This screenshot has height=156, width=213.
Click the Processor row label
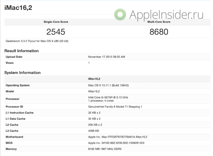pyautogui.click(x=13, y=99)
